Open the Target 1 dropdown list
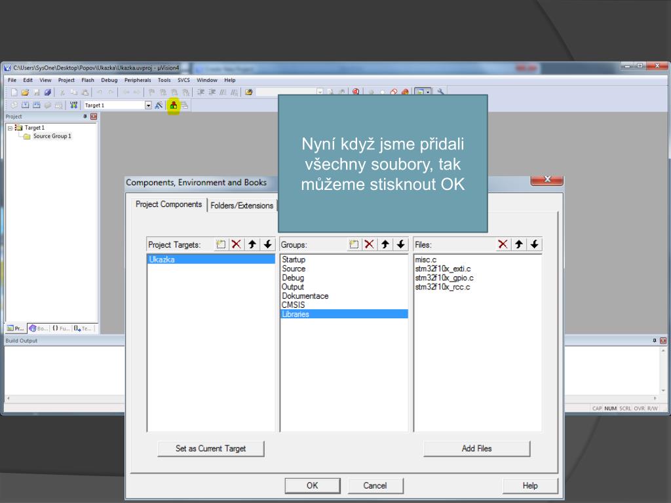Image resolution: width=671 pixels, height=503 pixels. [x=148, y=105]
